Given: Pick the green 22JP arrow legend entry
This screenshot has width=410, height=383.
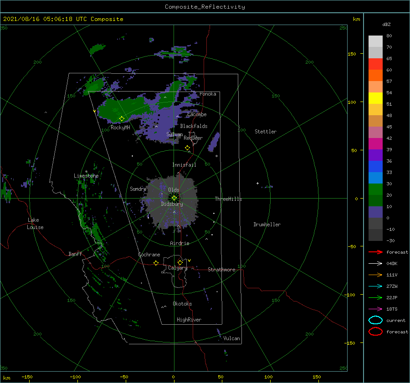Looking at the screenshot, I should click(x=375, y=297).
